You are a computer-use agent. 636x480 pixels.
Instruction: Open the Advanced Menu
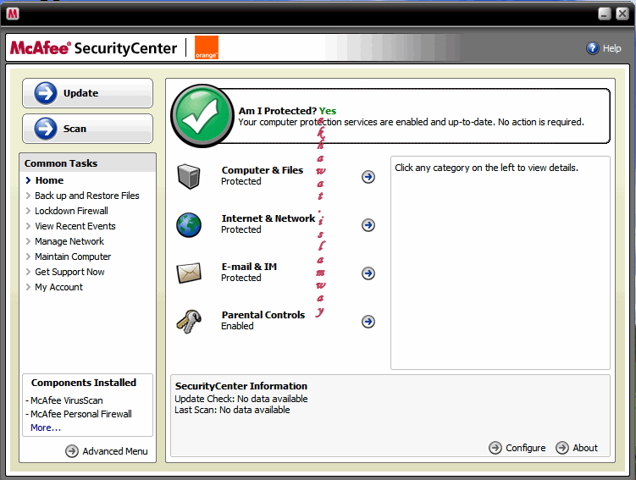tap(107, 451)
